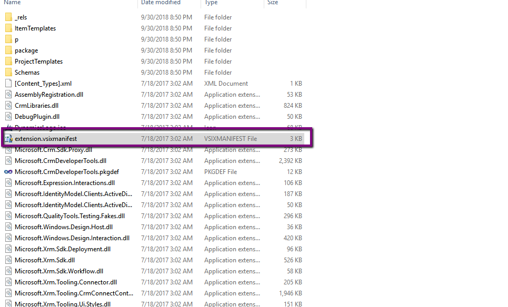Sort by the Type column header
The width and height of the screenshot is (508, 307).
click(x=211, y=2)
